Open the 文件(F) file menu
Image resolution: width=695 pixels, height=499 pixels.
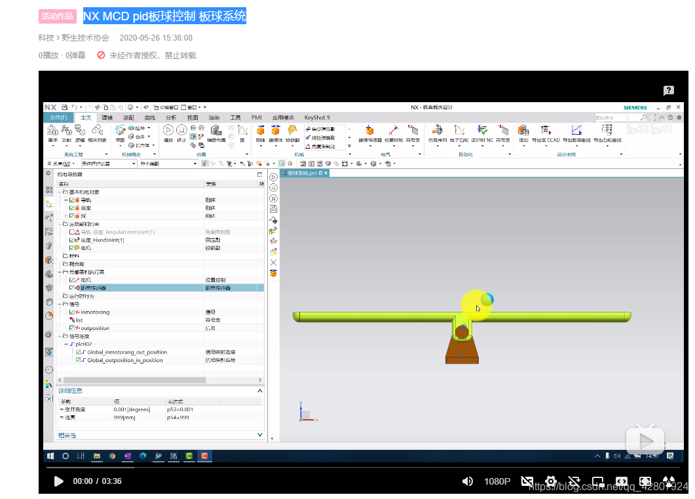[58, 118]
